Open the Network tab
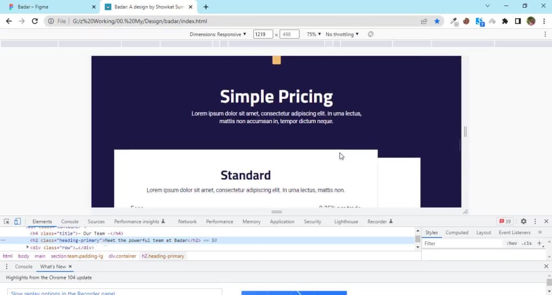The image size is (552, 295). tap(187, 222)
